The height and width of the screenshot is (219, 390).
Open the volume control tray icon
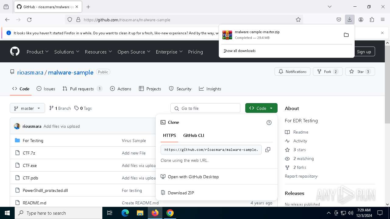351,213
